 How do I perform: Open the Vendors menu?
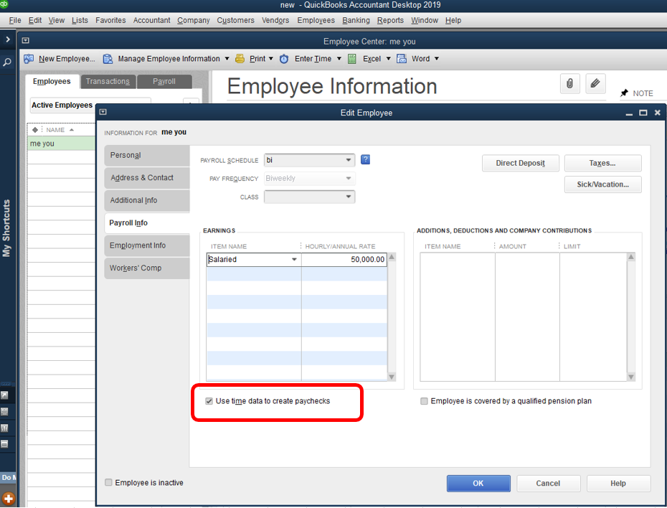[275, 20]
